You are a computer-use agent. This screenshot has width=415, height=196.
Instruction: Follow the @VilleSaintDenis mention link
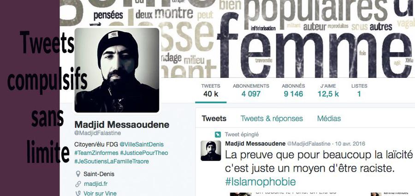pyautogui.click(x=142, y=144)
